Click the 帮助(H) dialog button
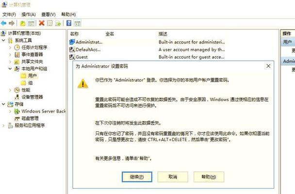This screenshot has height=194, width=295. [x=209, y=177]
